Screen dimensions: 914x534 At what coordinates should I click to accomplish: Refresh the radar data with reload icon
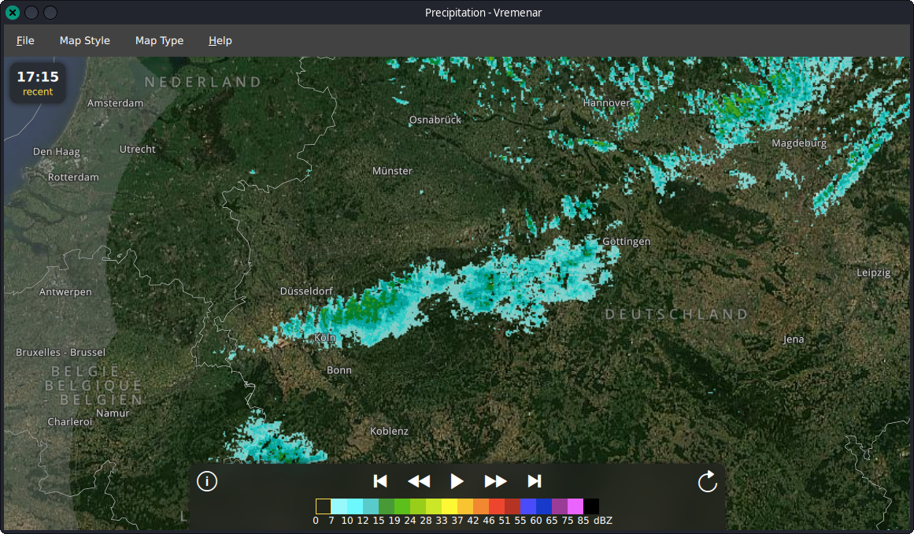pos(707,481)
